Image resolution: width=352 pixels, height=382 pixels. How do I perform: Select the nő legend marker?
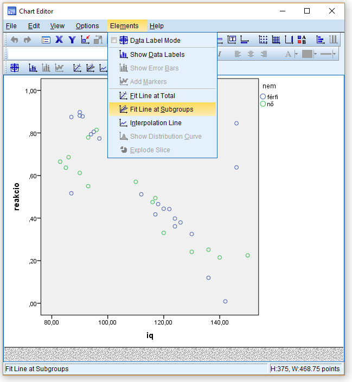click(263, 104)
